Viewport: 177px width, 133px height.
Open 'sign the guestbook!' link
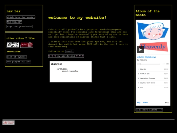click(x=20, y=27)
